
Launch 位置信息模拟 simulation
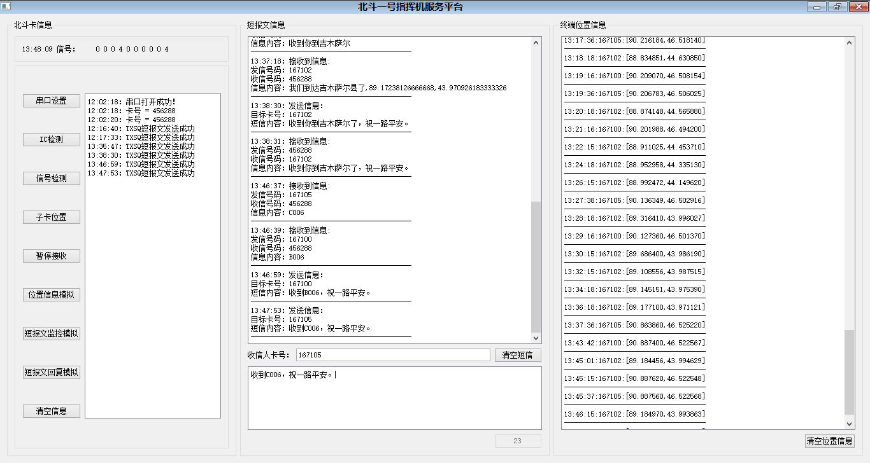click(x=52, y=294)
